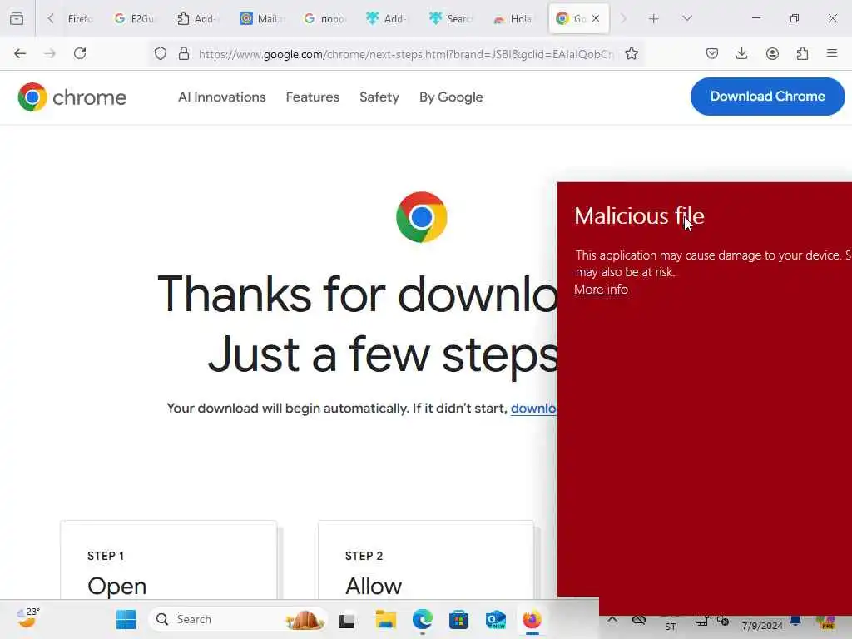Bookmark this page with star icon
The image size is (852, 639).
[x=632, y=53]
